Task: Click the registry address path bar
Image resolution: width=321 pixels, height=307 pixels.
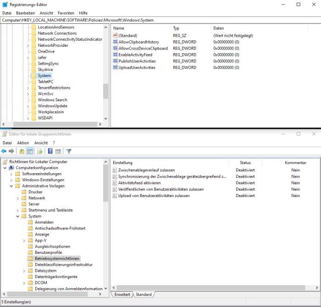Action: (160, 20)
